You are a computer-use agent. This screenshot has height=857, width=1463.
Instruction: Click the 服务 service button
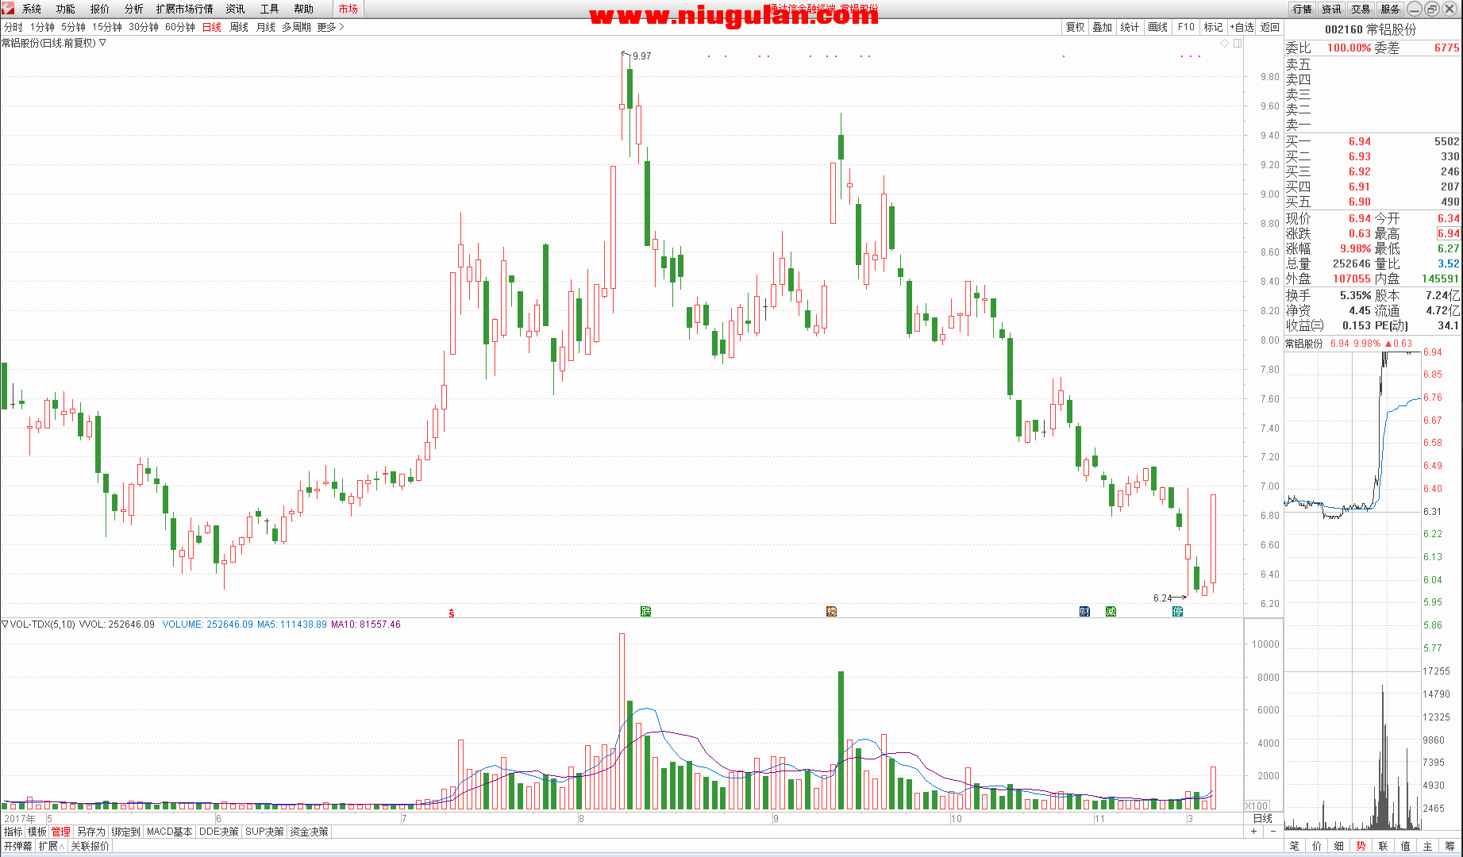[x=1391, y=9]
